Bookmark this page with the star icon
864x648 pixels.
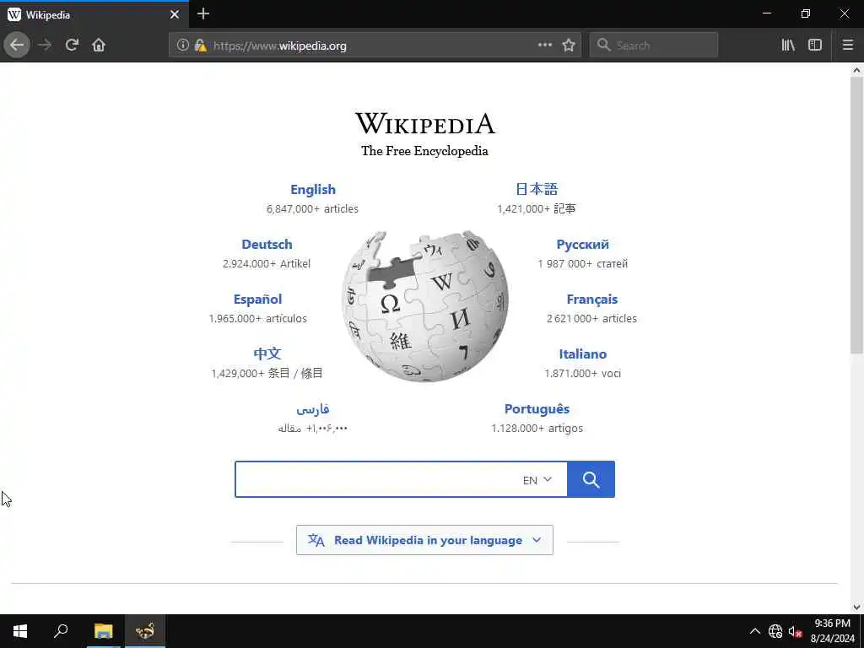pyautogui.click(x=569, y=46)
